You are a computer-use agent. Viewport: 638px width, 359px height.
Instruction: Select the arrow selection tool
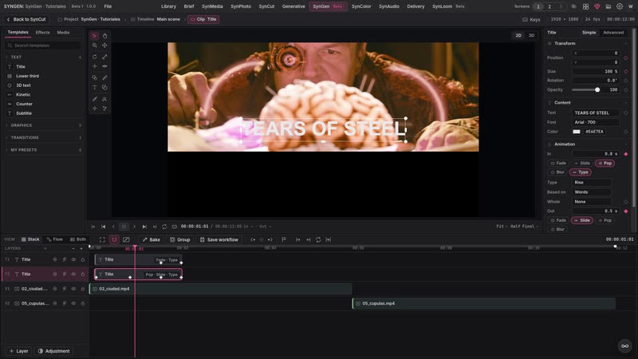point(94,36)
